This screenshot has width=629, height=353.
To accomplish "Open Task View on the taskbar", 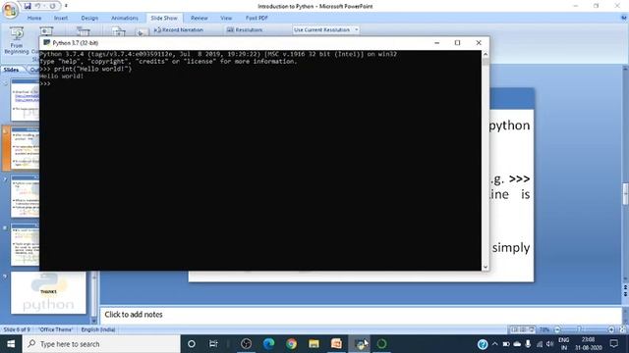I will click(x=213, y=344).
